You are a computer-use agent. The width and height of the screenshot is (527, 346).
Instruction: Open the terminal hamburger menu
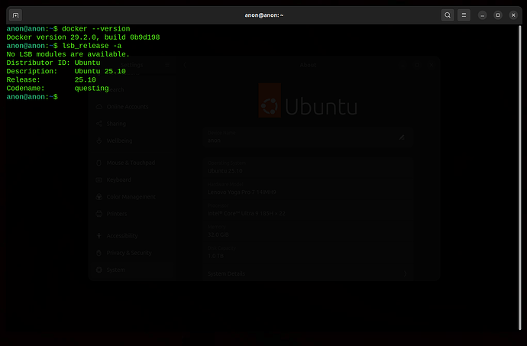click(x=464, y=15)
